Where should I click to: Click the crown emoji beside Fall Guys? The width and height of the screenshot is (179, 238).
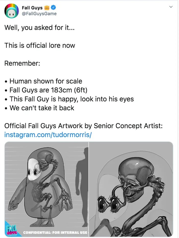coord(47,8)
